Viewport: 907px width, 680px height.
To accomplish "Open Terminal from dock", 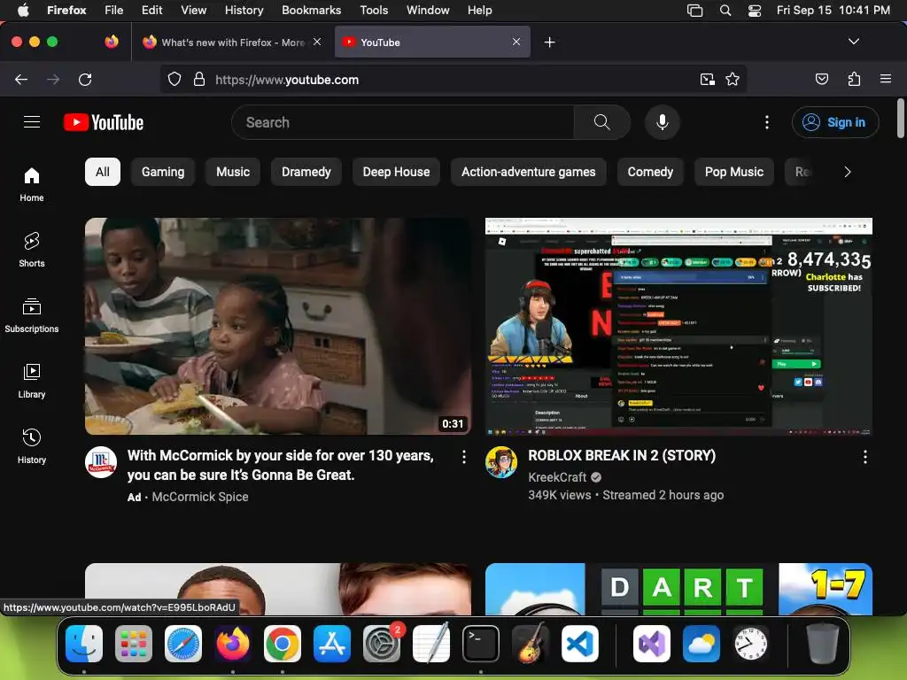I will coord(481,643).
